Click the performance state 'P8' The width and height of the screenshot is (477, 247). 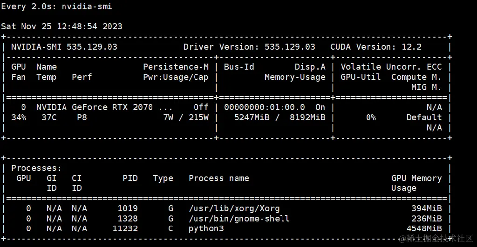(x=82, y=117)
